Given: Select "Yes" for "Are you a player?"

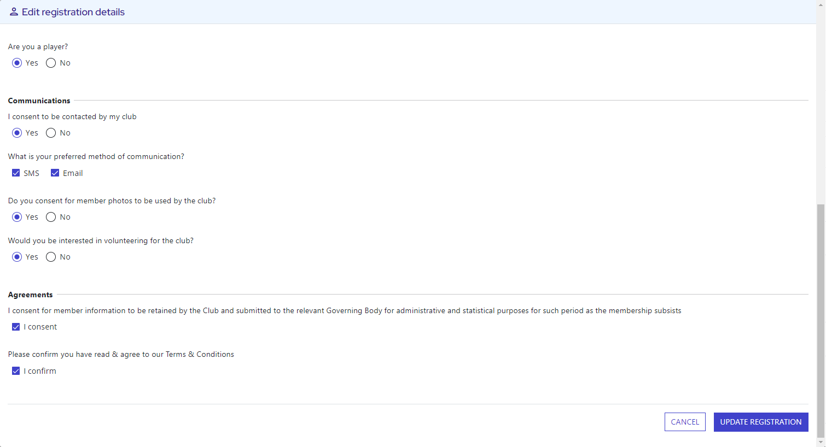Looking at the screenshot, I should click(x=17, y=63).
